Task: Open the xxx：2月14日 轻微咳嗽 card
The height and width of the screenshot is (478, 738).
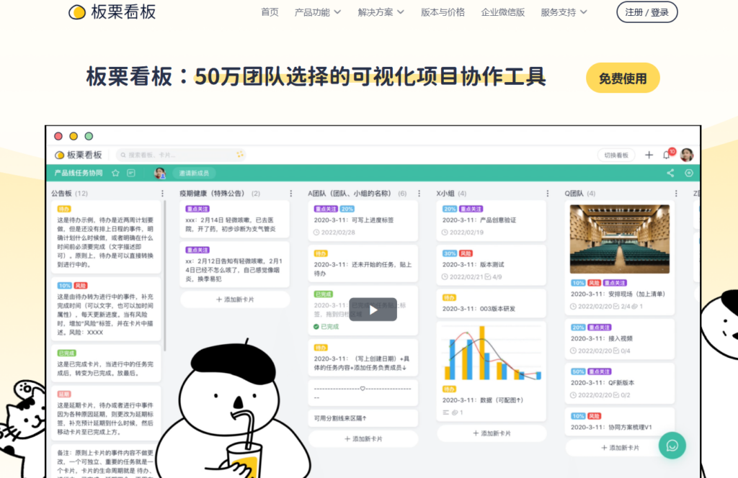Action: [235, 219]
